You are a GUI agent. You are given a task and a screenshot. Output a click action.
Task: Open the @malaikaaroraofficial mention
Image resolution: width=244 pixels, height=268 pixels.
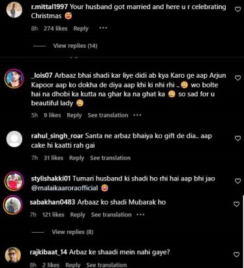pos(65,188)
